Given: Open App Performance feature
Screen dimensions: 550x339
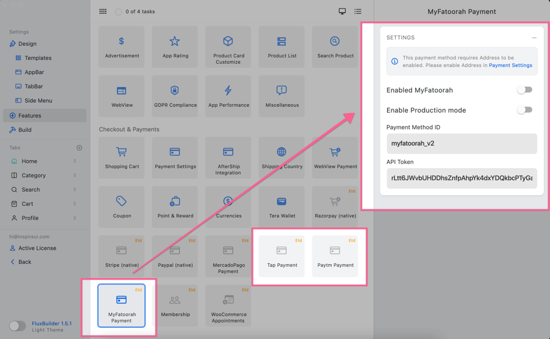Looking at the screenshot, I should (x=228, y=96).
